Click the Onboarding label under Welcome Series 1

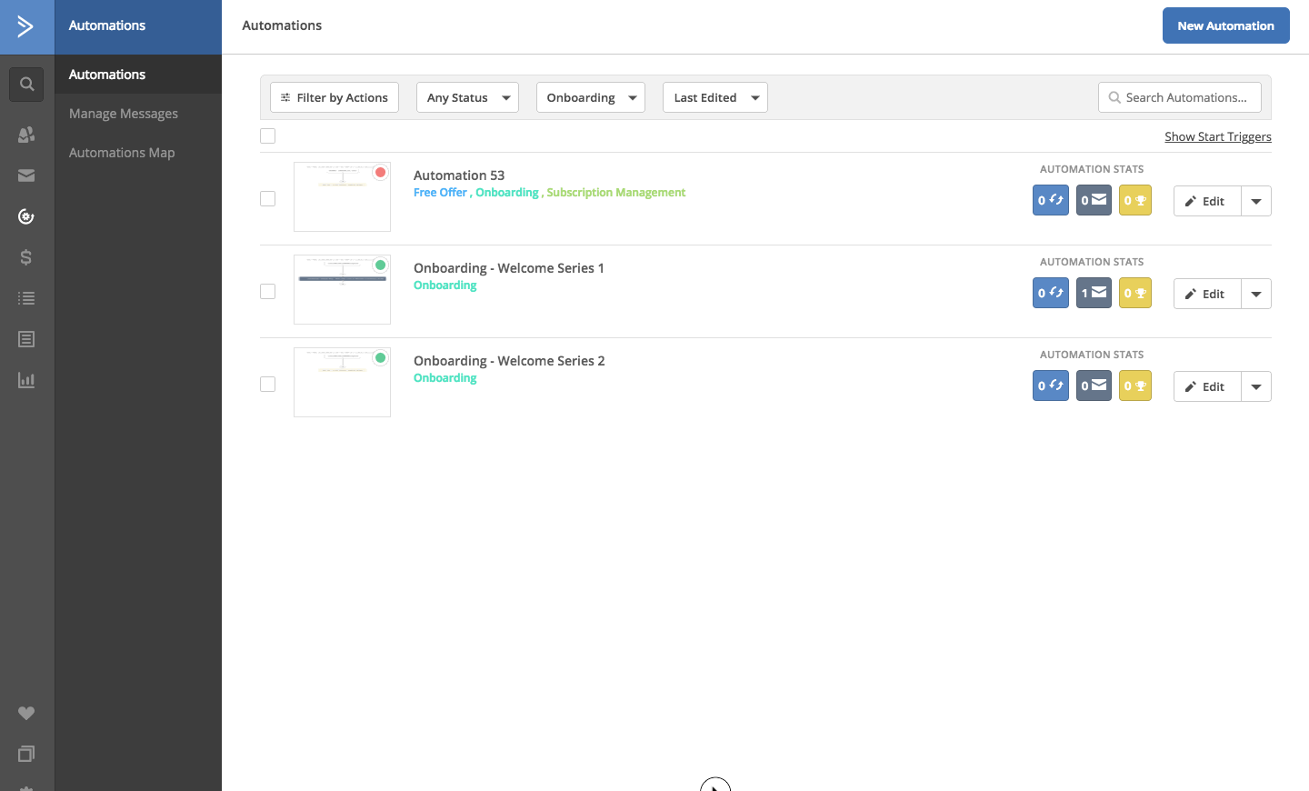(445, 285)
